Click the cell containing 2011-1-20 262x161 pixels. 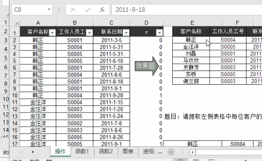pyautogui.click(x=111, y=109)
